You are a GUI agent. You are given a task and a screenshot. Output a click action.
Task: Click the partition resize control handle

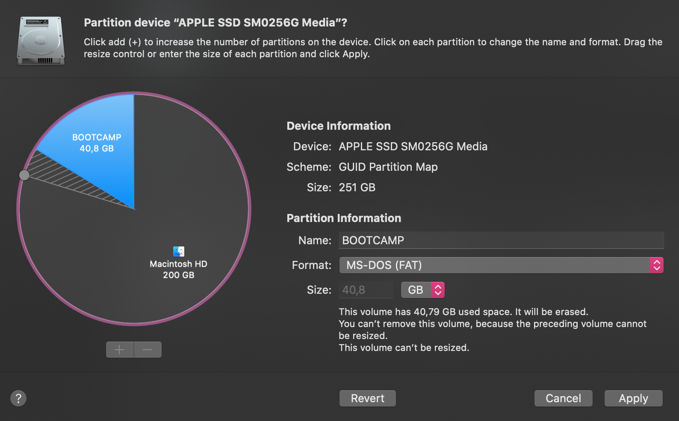(x=24, y=175)
